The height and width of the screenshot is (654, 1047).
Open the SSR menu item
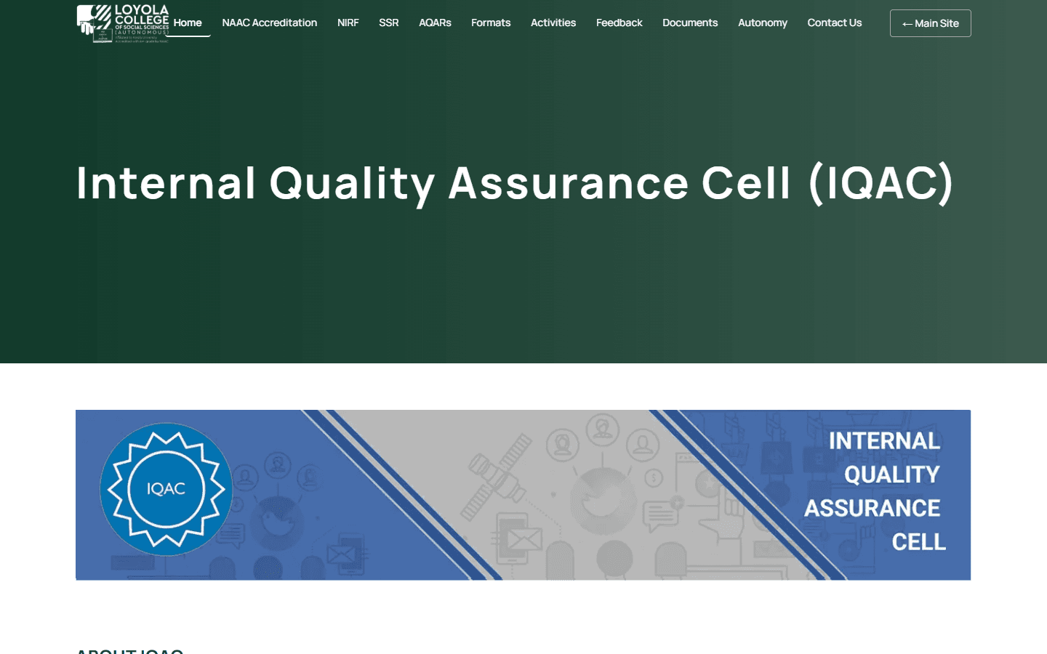[x=389, y=23]
